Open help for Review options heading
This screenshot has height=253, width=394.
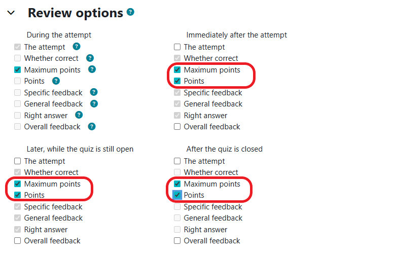coord(131,12)
